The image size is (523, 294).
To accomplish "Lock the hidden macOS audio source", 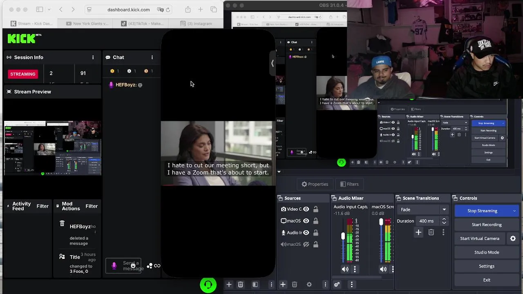I will (x=315, y=244).
